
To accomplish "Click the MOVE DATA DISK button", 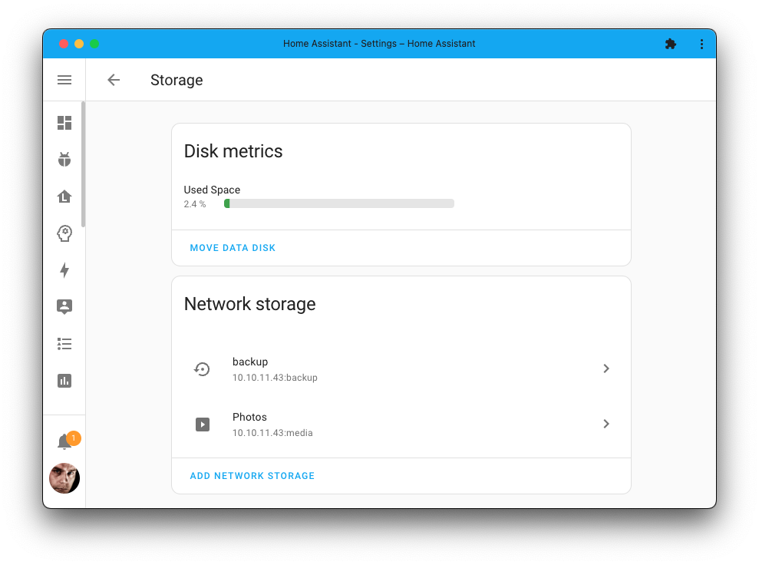I will click(x=233, y=247).
